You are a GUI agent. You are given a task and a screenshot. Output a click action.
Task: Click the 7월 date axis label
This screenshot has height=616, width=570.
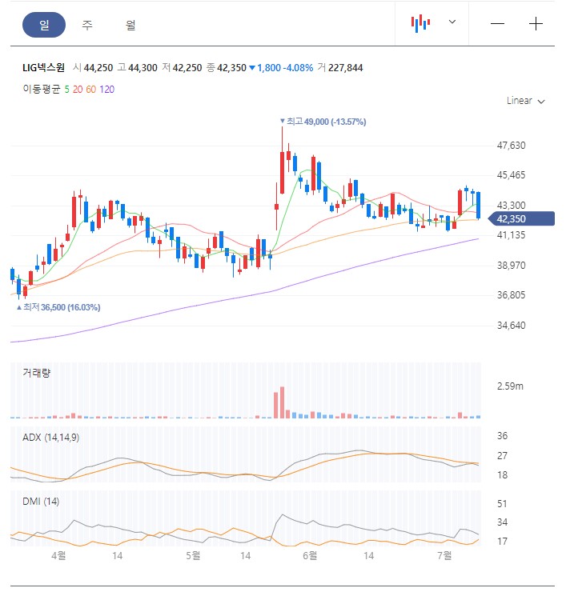tap(444, 555)
